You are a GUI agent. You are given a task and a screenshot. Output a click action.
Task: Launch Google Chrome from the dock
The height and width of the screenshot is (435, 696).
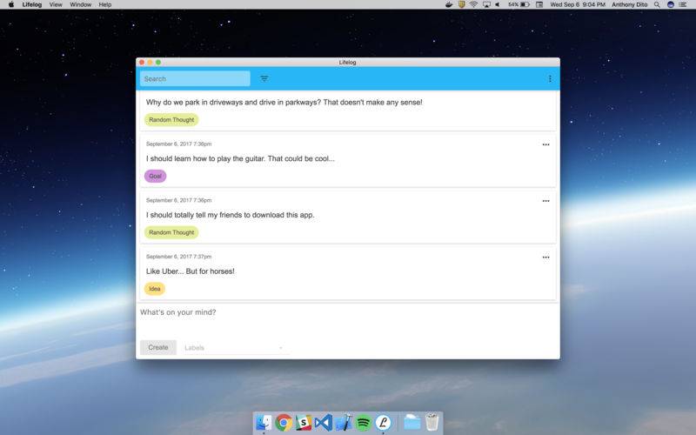pos(284,423)
